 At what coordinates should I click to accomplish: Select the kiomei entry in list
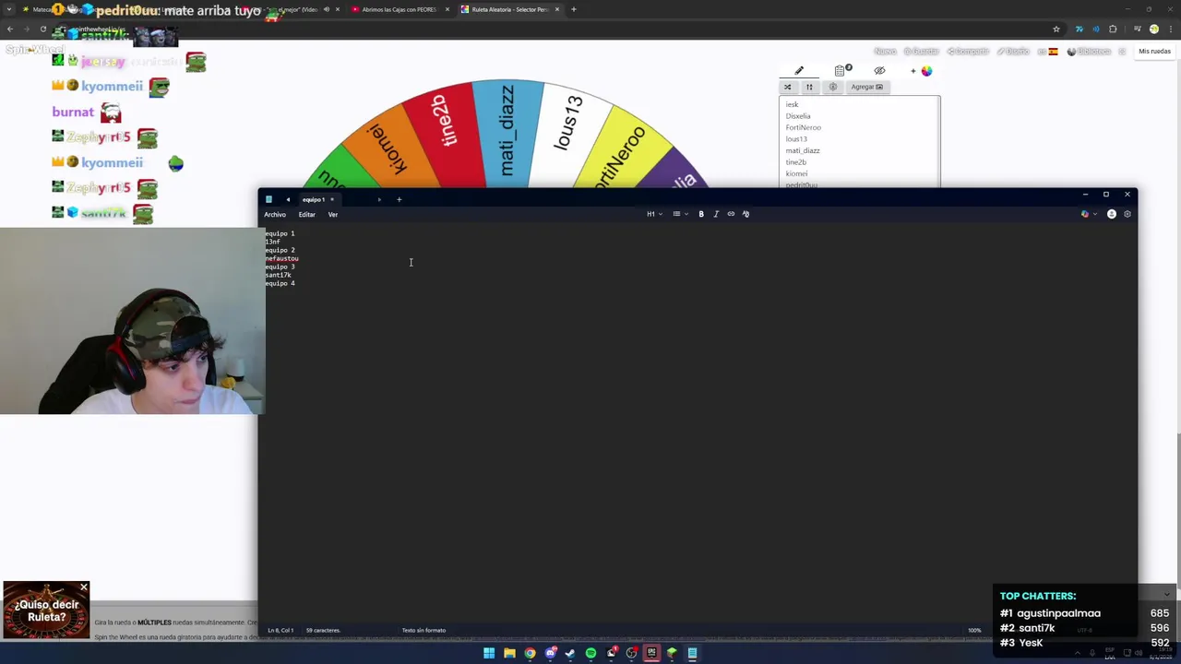coord(796,173)
